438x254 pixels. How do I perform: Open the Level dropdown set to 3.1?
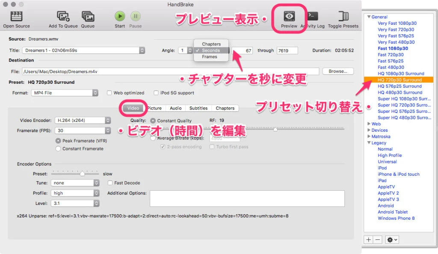(x=75, y=203)
